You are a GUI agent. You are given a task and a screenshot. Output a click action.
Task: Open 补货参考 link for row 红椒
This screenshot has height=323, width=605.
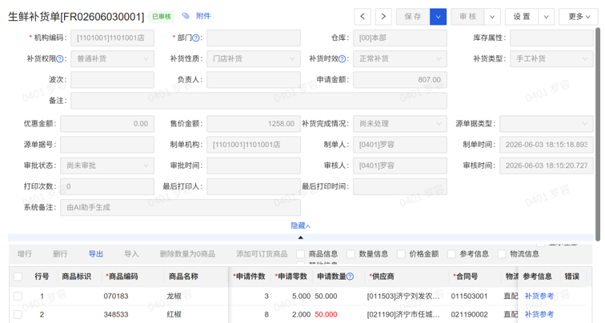coord(539,314)
